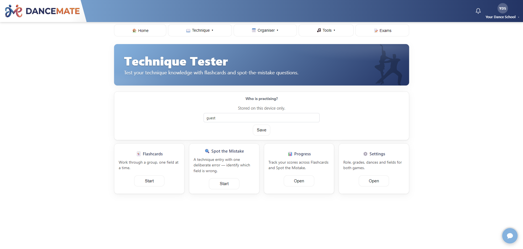Click the Progress chart icon
The height and width of the screenshot is (249, 523).
290,154
